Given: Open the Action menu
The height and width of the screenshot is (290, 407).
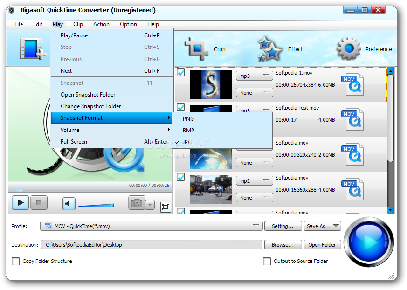Looking at the screenshot, I should pos(101,24).
